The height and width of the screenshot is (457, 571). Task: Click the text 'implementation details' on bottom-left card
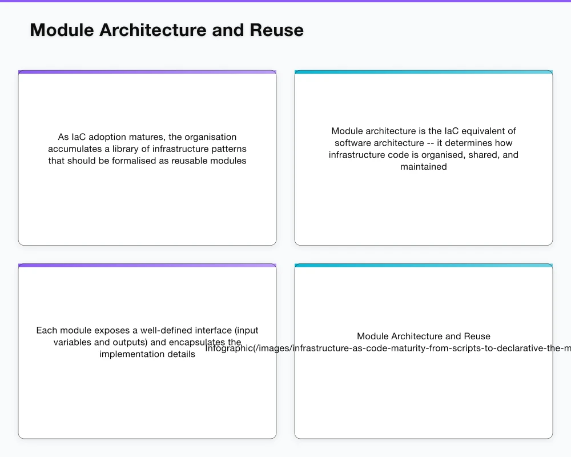[147, 354]
